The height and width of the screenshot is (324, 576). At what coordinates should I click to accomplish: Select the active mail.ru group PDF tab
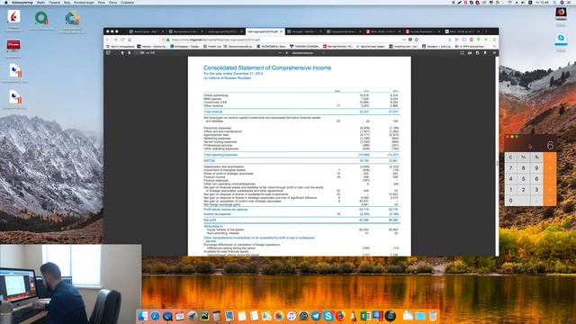pyautogui.click(x=265, y=31)
